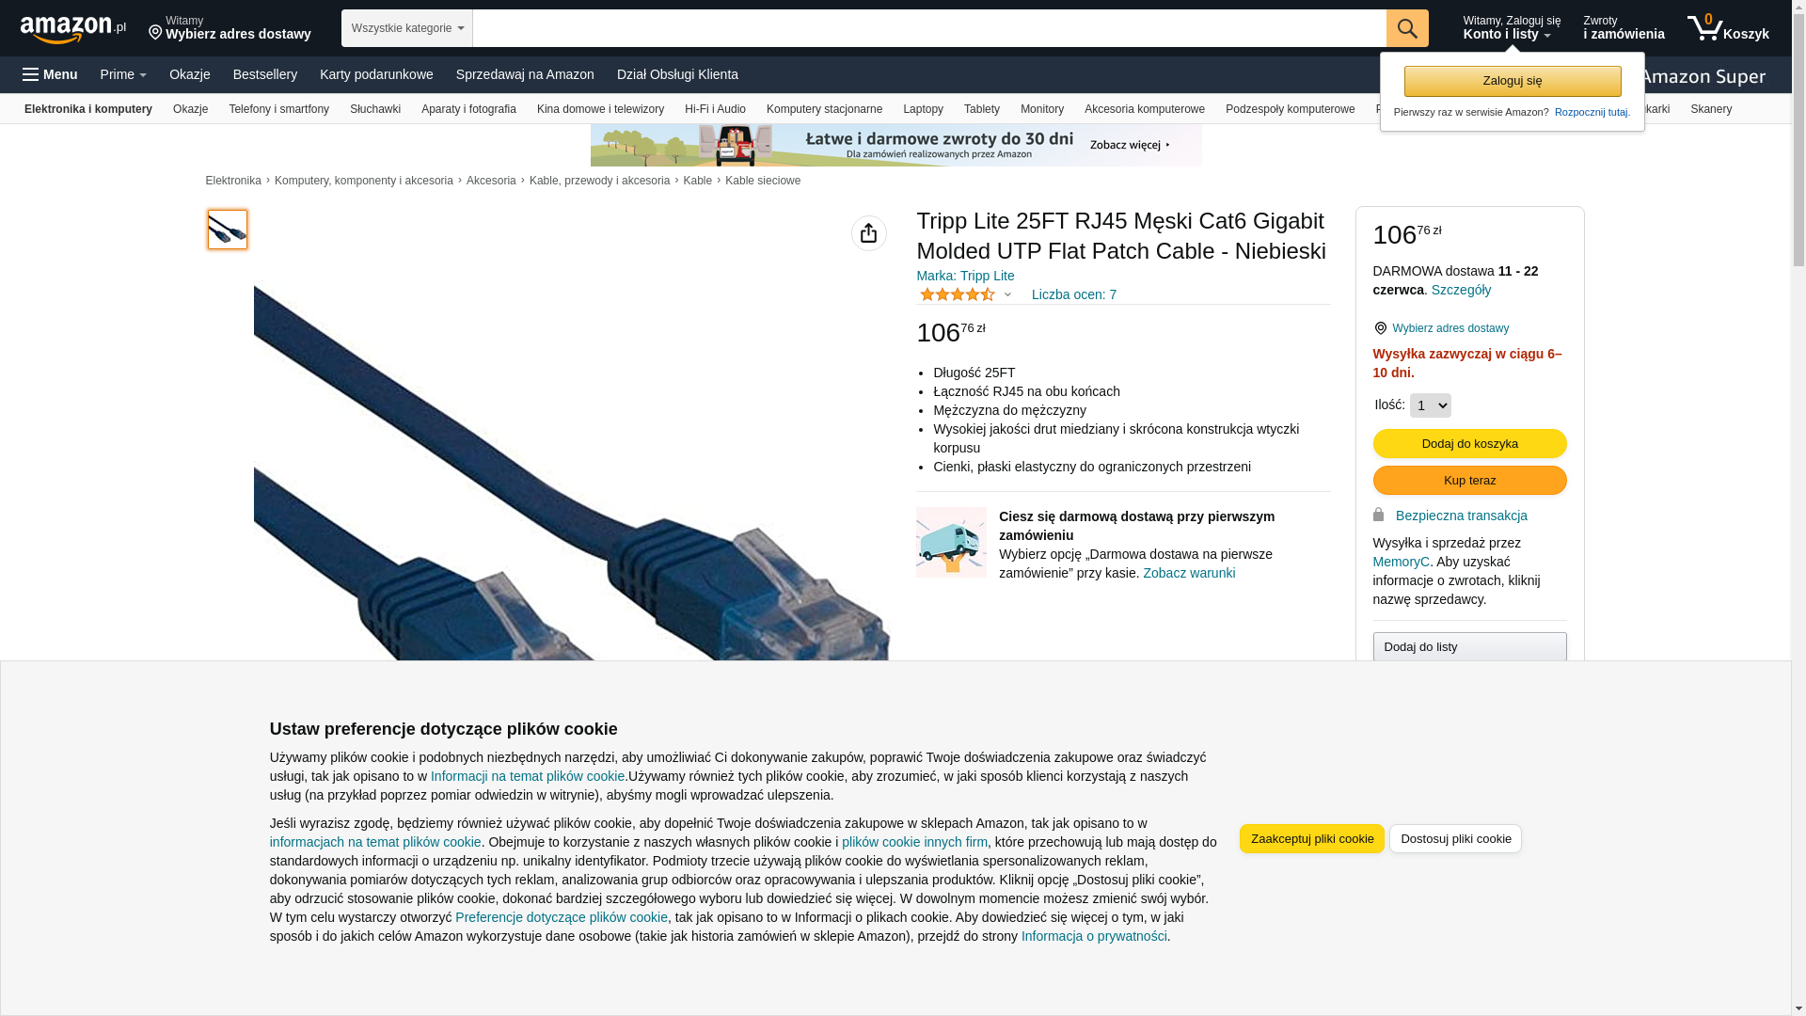Select the blue cable product thumbnail
The image size is (1806, 1016).
(x=228, y=230)
